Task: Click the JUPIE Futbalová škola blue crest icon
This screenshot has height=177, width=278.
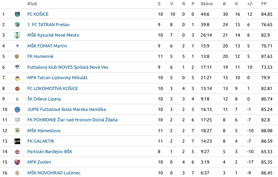Action: coord(17,109)
